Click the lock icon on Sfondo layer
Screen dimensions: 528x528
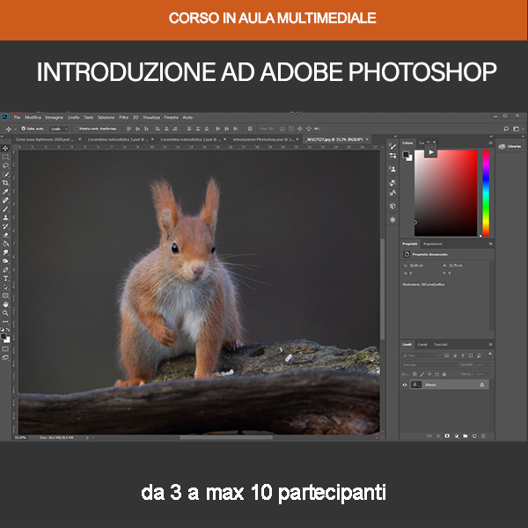[482, 385]
